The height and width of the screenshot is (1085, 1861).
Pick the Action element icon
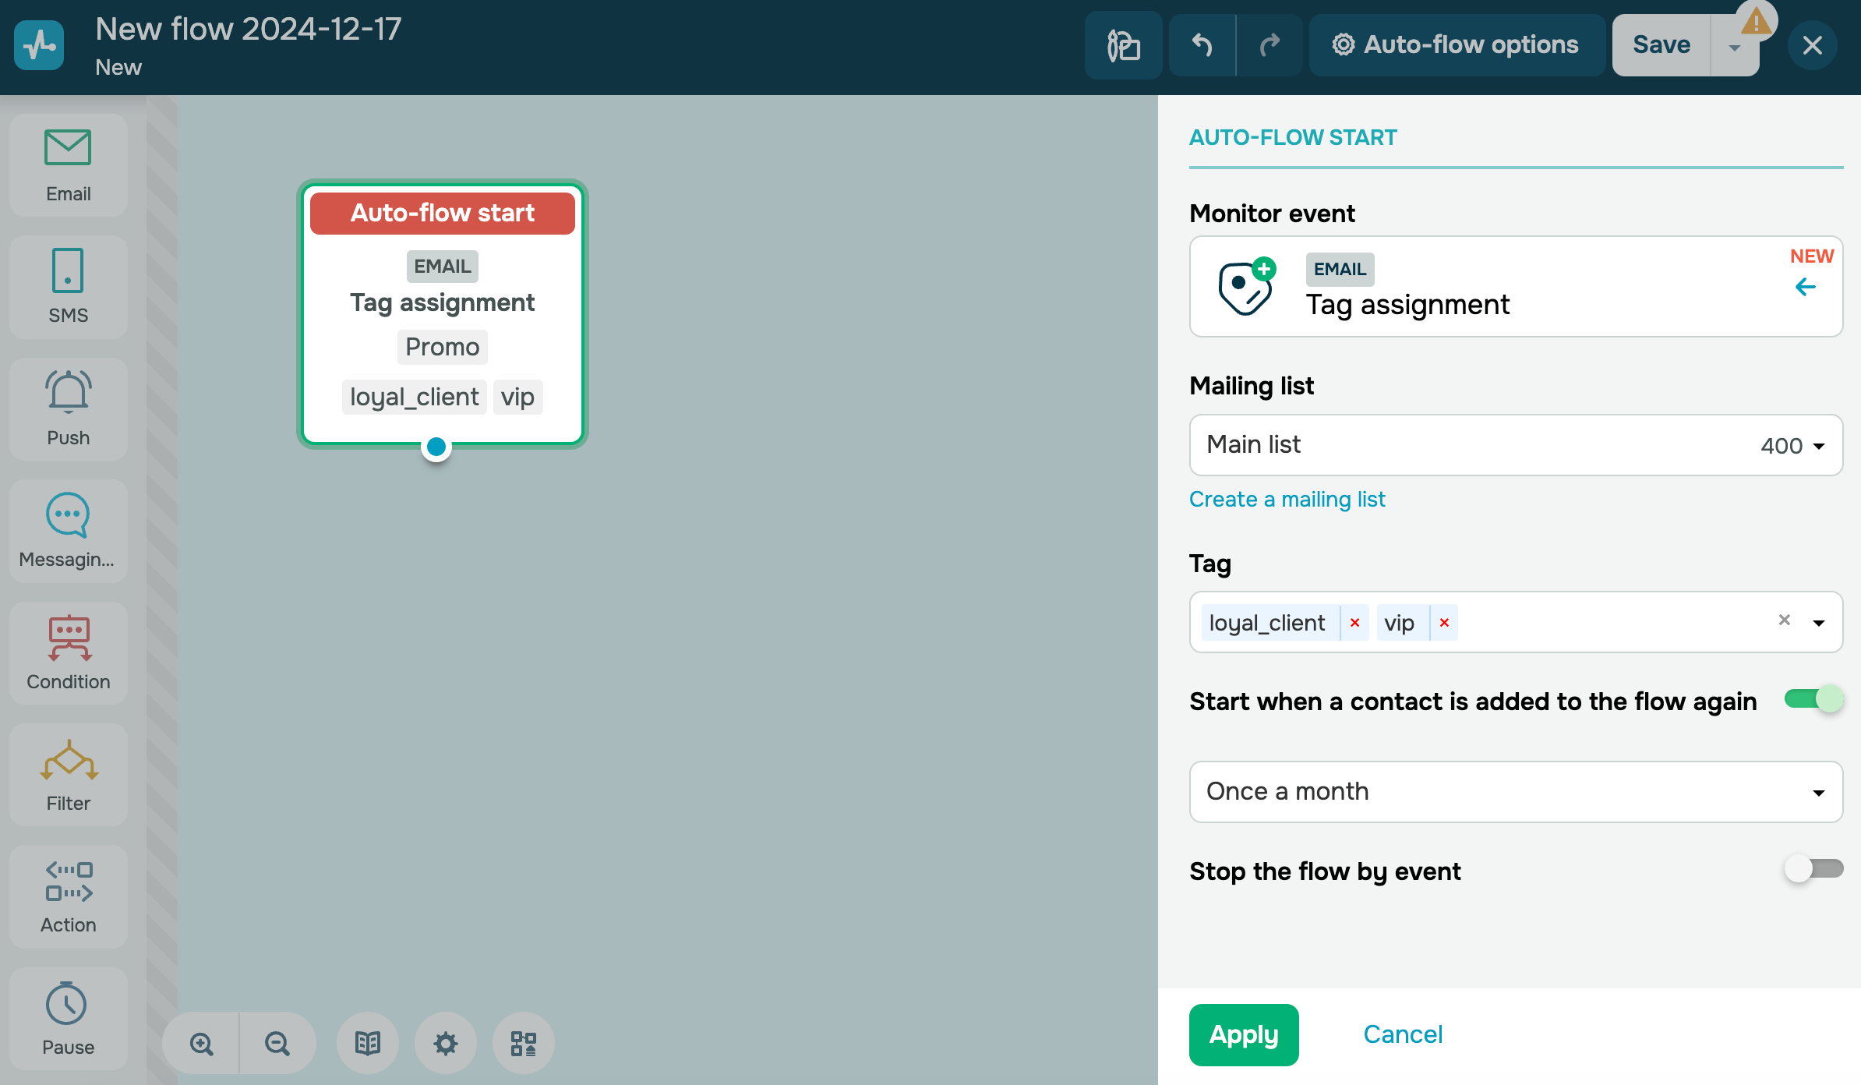pos(68,881)
